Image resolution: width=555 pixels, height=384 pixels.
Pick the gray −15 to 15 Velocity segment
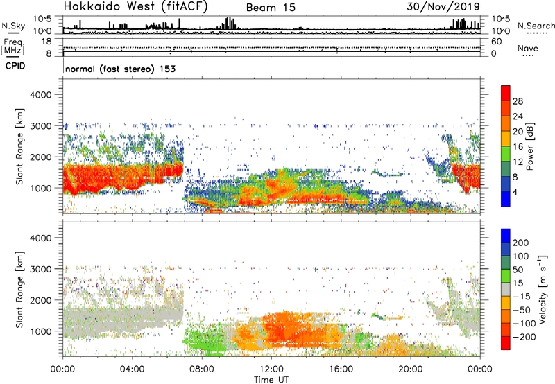pos(506,290)
